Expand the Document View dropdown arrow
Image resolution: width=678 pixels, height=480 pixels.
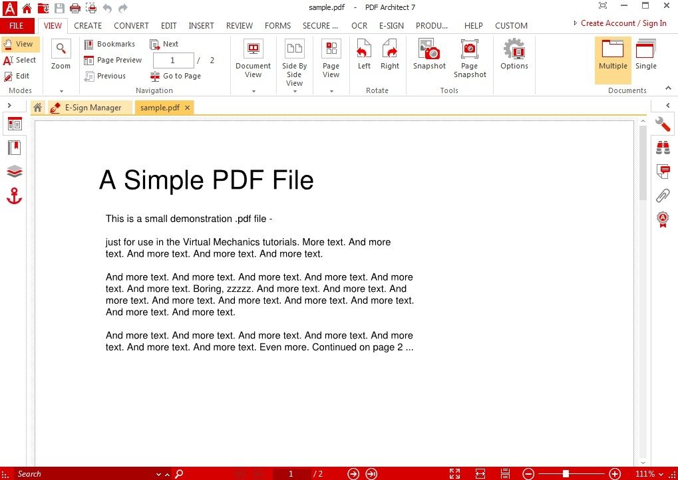(254, 91)
